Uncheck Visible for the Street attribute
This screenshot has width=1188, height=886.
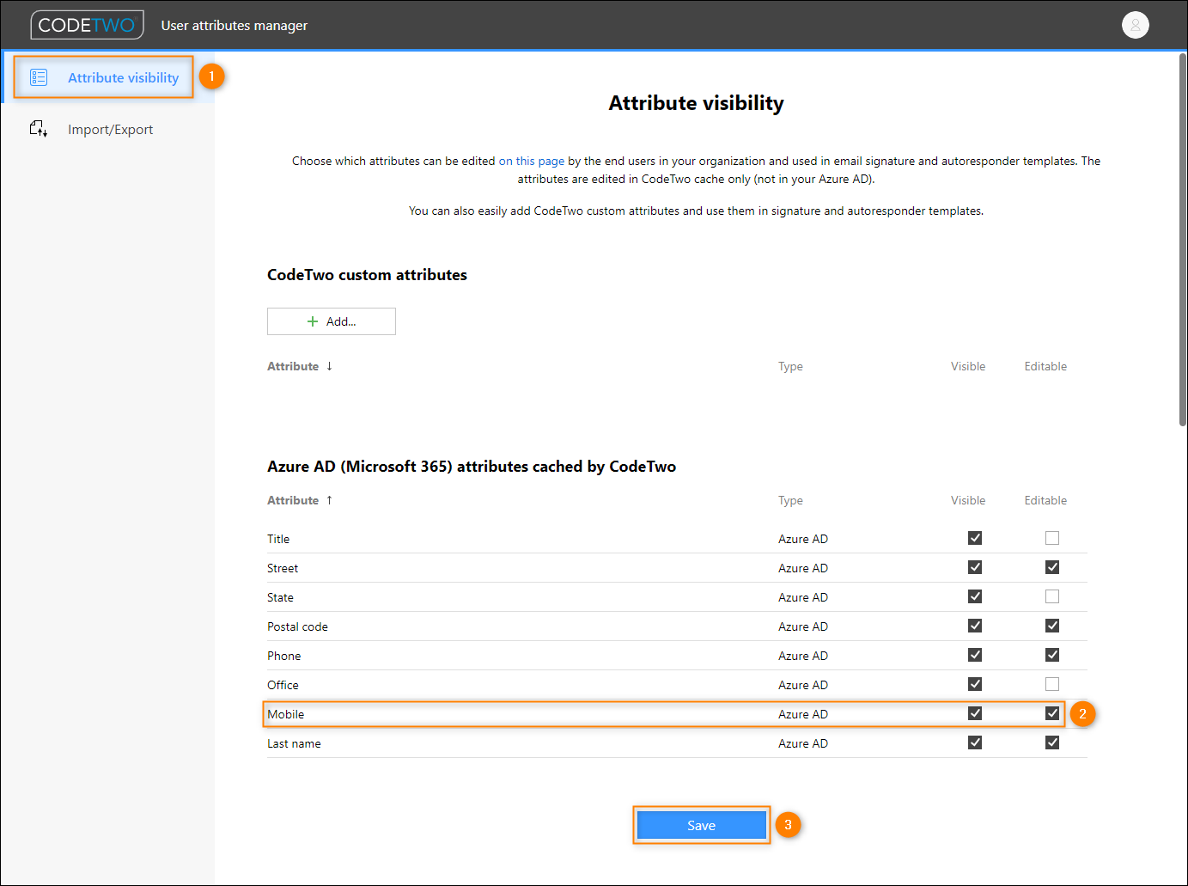pyautogui.click(x=975, y=567)
